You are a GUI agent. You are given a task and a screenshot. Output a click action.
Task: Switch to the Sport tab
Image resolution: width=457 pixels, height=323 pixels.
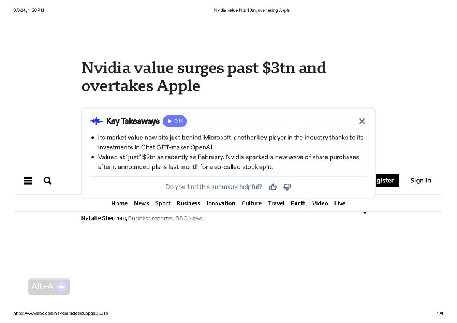[x=163, y=203]
